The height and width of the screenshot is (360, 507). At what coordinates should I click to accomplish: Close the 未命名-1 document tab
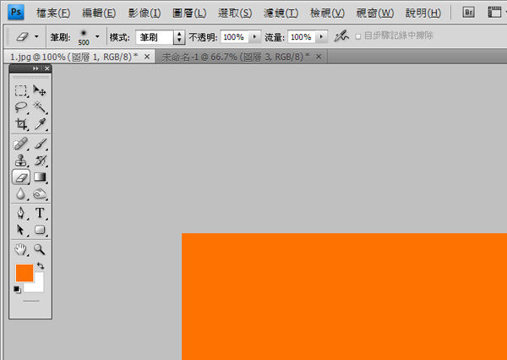pyautogui.click(x=319, y=57)
